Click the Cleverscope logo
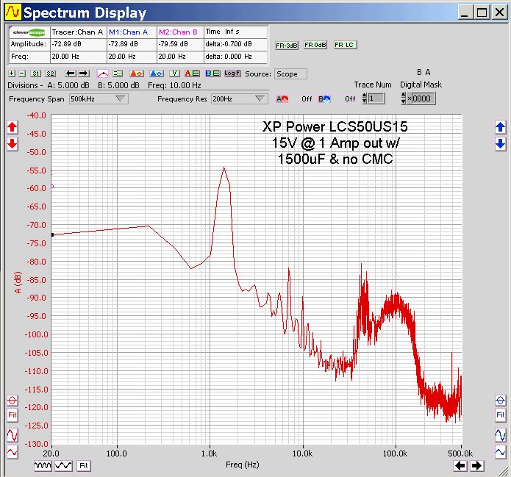This screenshot has height=477, width=511. [29, 32]
